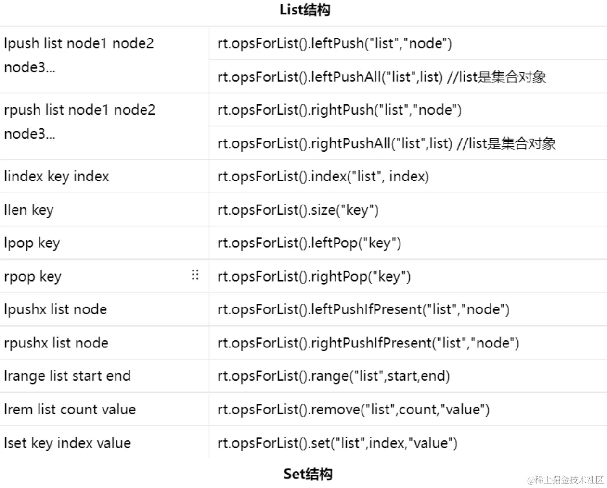Viewport: 607px width, 488px height.
Task: Click the lpushx list node command
Action: pyautogui.click(x=55, y=309)
